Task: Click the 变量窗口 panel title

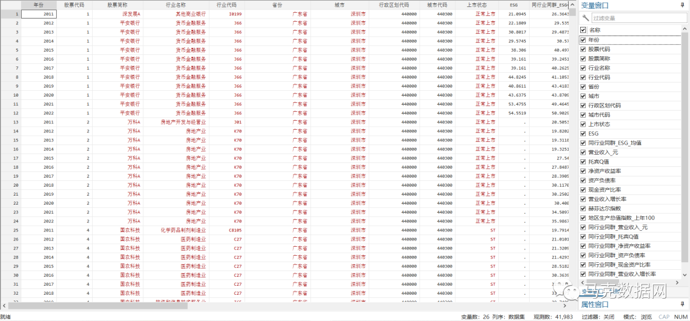Action: coord(595,6)
